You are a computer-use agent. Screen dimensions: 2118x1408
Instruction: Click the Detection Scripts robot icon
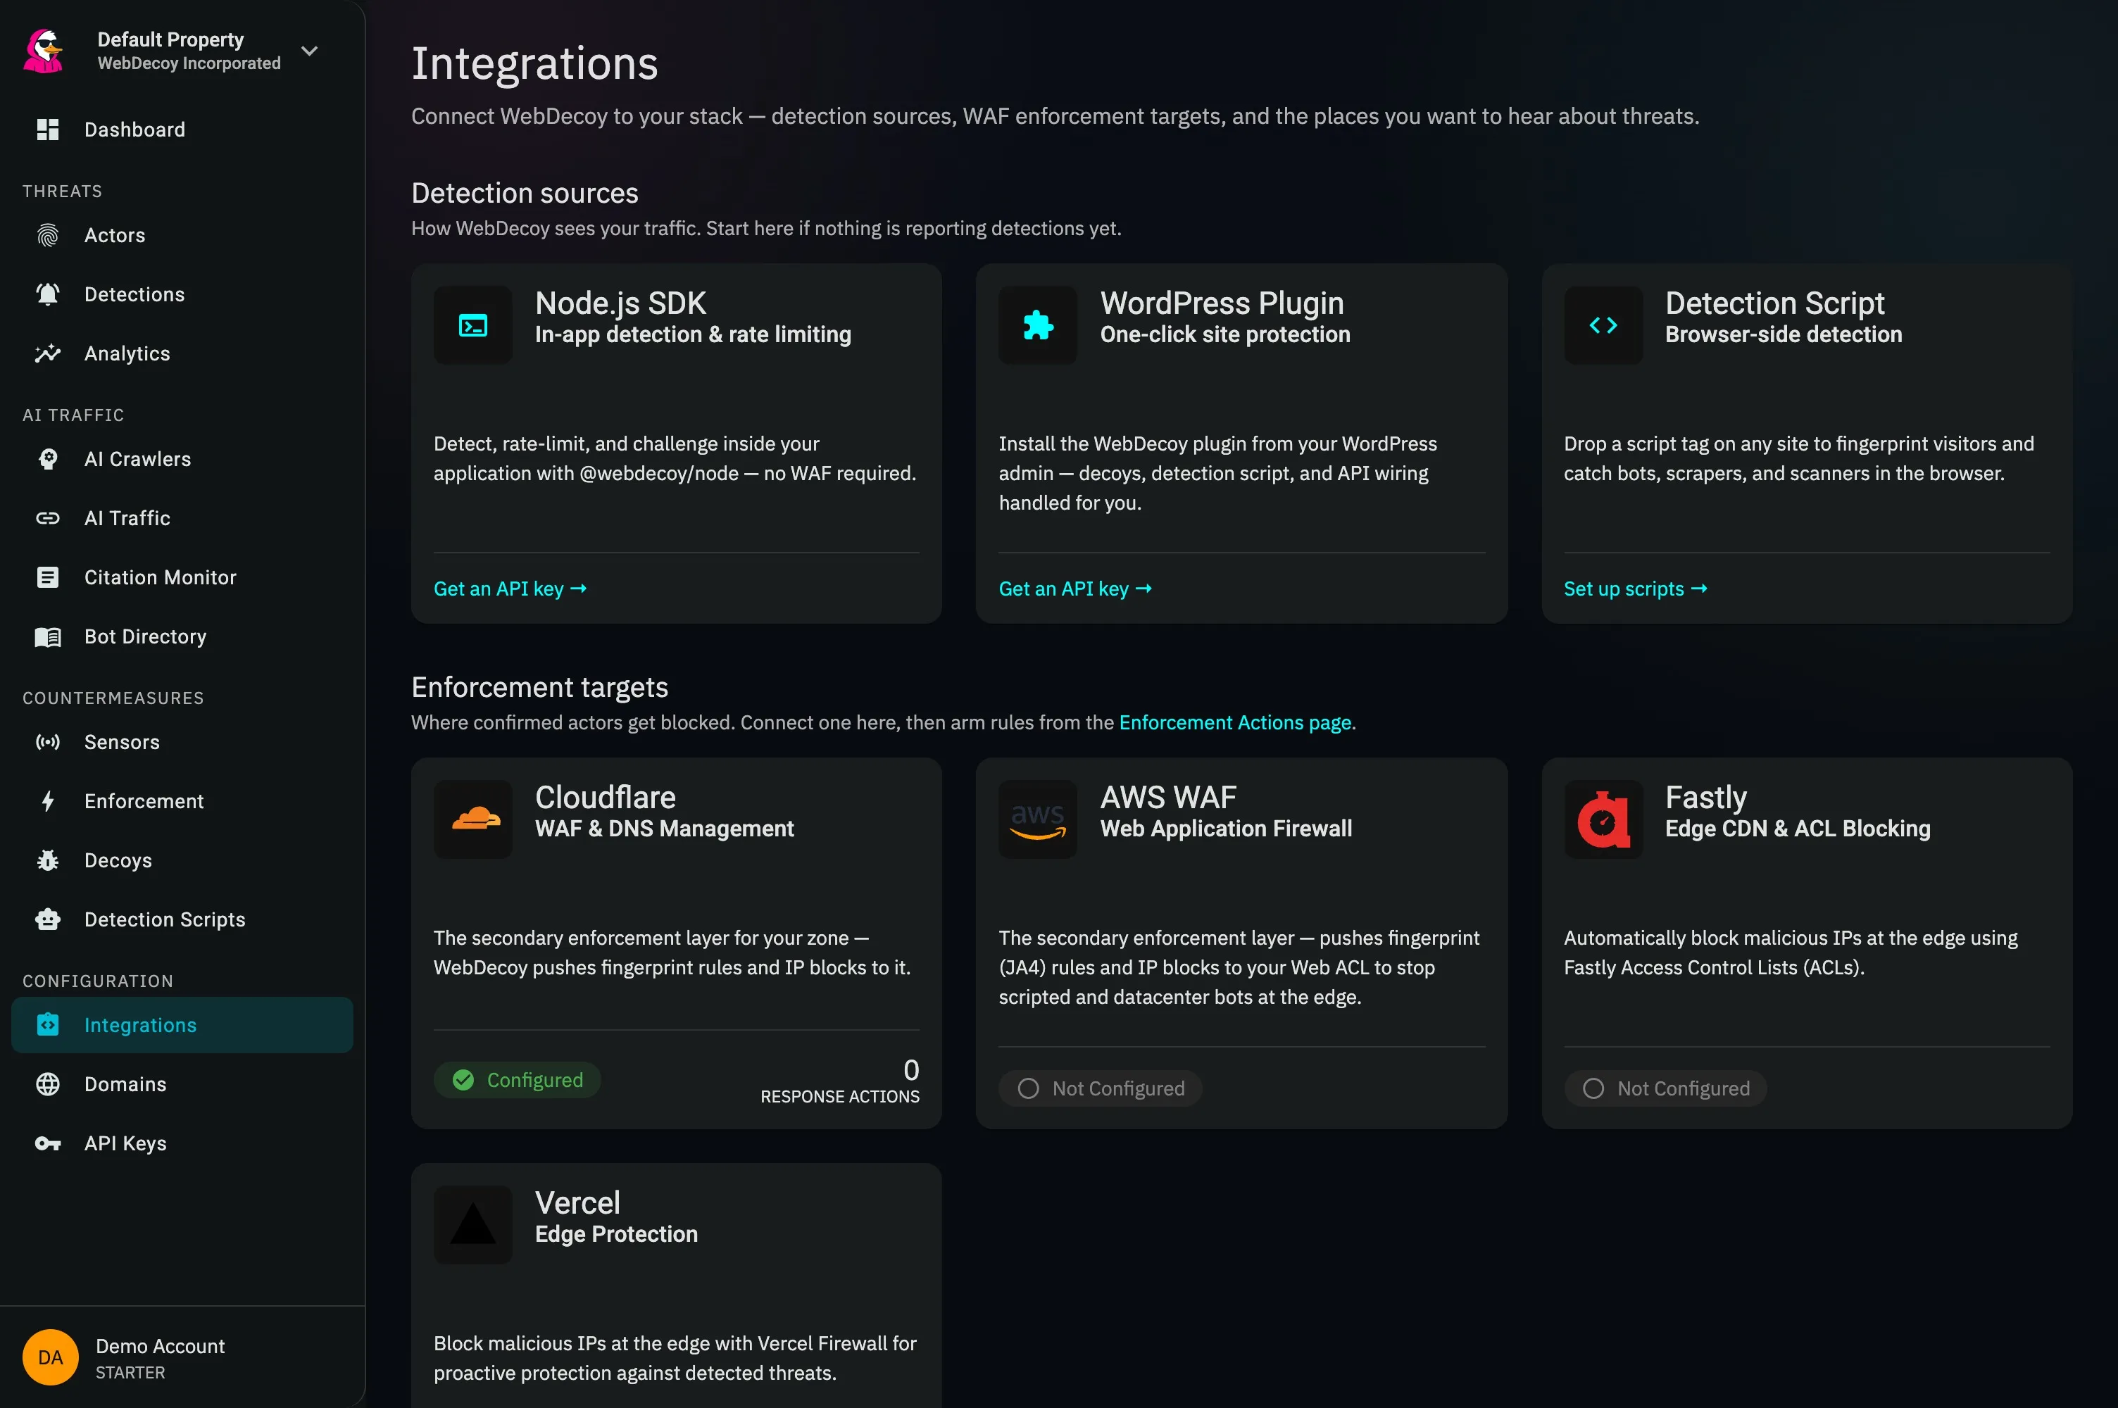[48, 919]
